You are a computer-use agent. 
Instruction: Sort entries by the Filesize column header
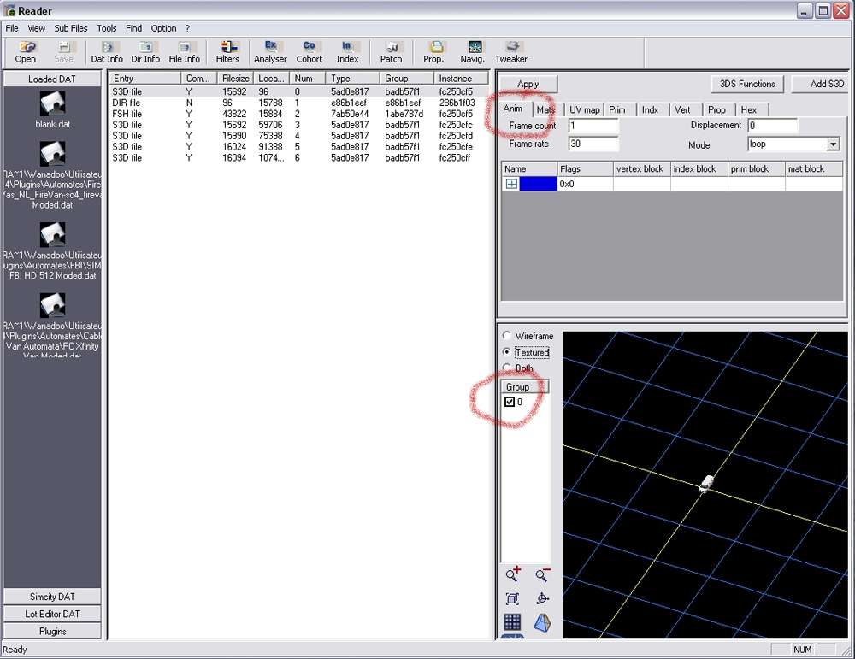tap(236, 79)
